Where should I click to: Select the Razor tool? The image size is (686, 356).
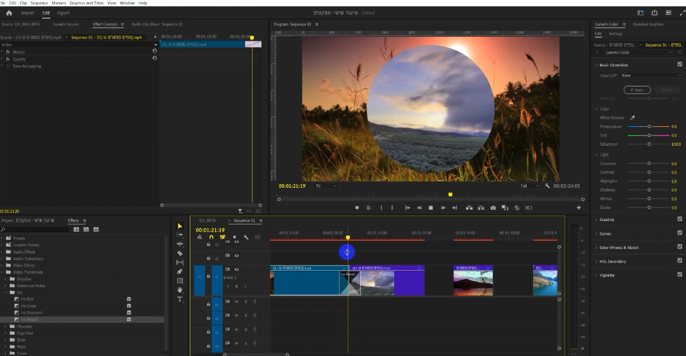pyautogui.click(x=180, y=253)
